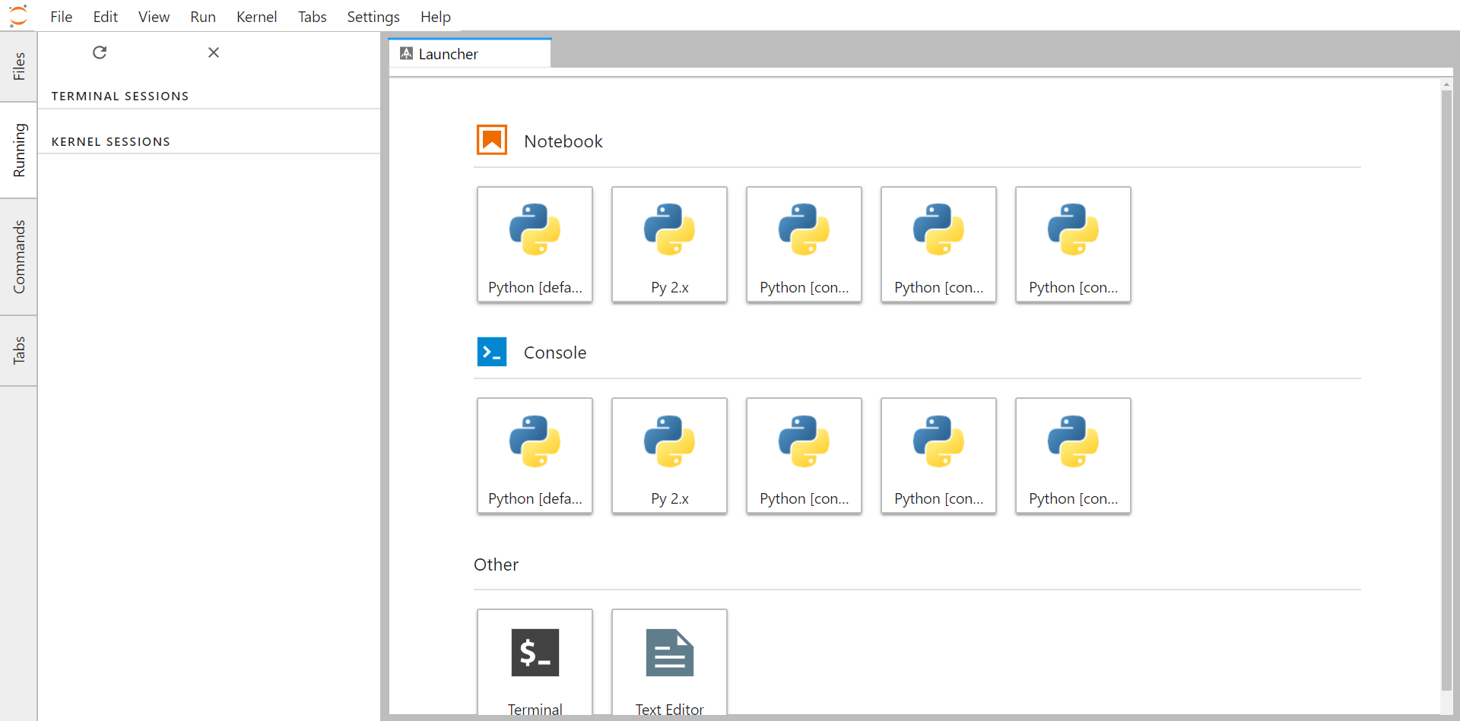Viewport: 1460px width, 721px height.
Task: Start Python [defa... console
Action: pyautogui.click(x=535, y=456)
